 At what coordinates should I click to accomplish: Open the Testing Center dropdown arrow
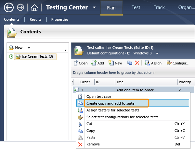click(x=94, y=7)
